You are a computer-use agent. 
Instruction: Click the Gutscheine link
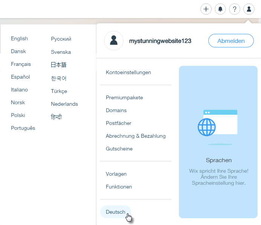119,149
